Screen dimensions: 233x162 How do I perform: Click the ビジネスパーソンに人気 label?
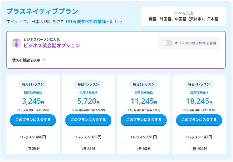tap(41, 39)
